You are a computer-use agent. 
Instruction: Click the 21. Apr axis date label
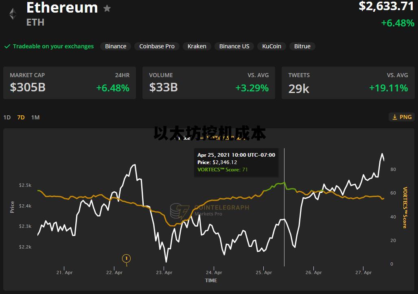(x=64, y=272)
